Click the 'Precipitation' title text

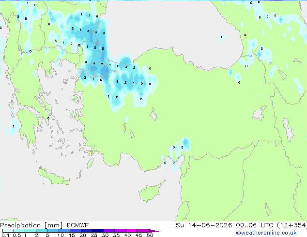pyautogui.click(x=20, y=225)
